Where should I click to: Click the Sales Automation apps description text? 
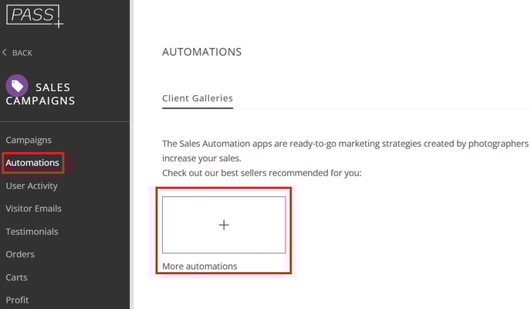coord(345,144)
